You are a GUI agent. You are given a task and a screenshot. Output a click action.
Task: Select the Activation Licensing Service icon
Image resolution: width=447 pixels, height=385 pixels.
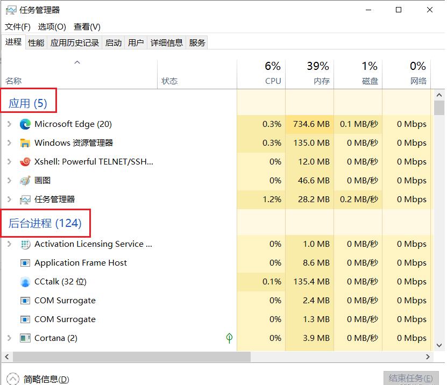(25, 244)
